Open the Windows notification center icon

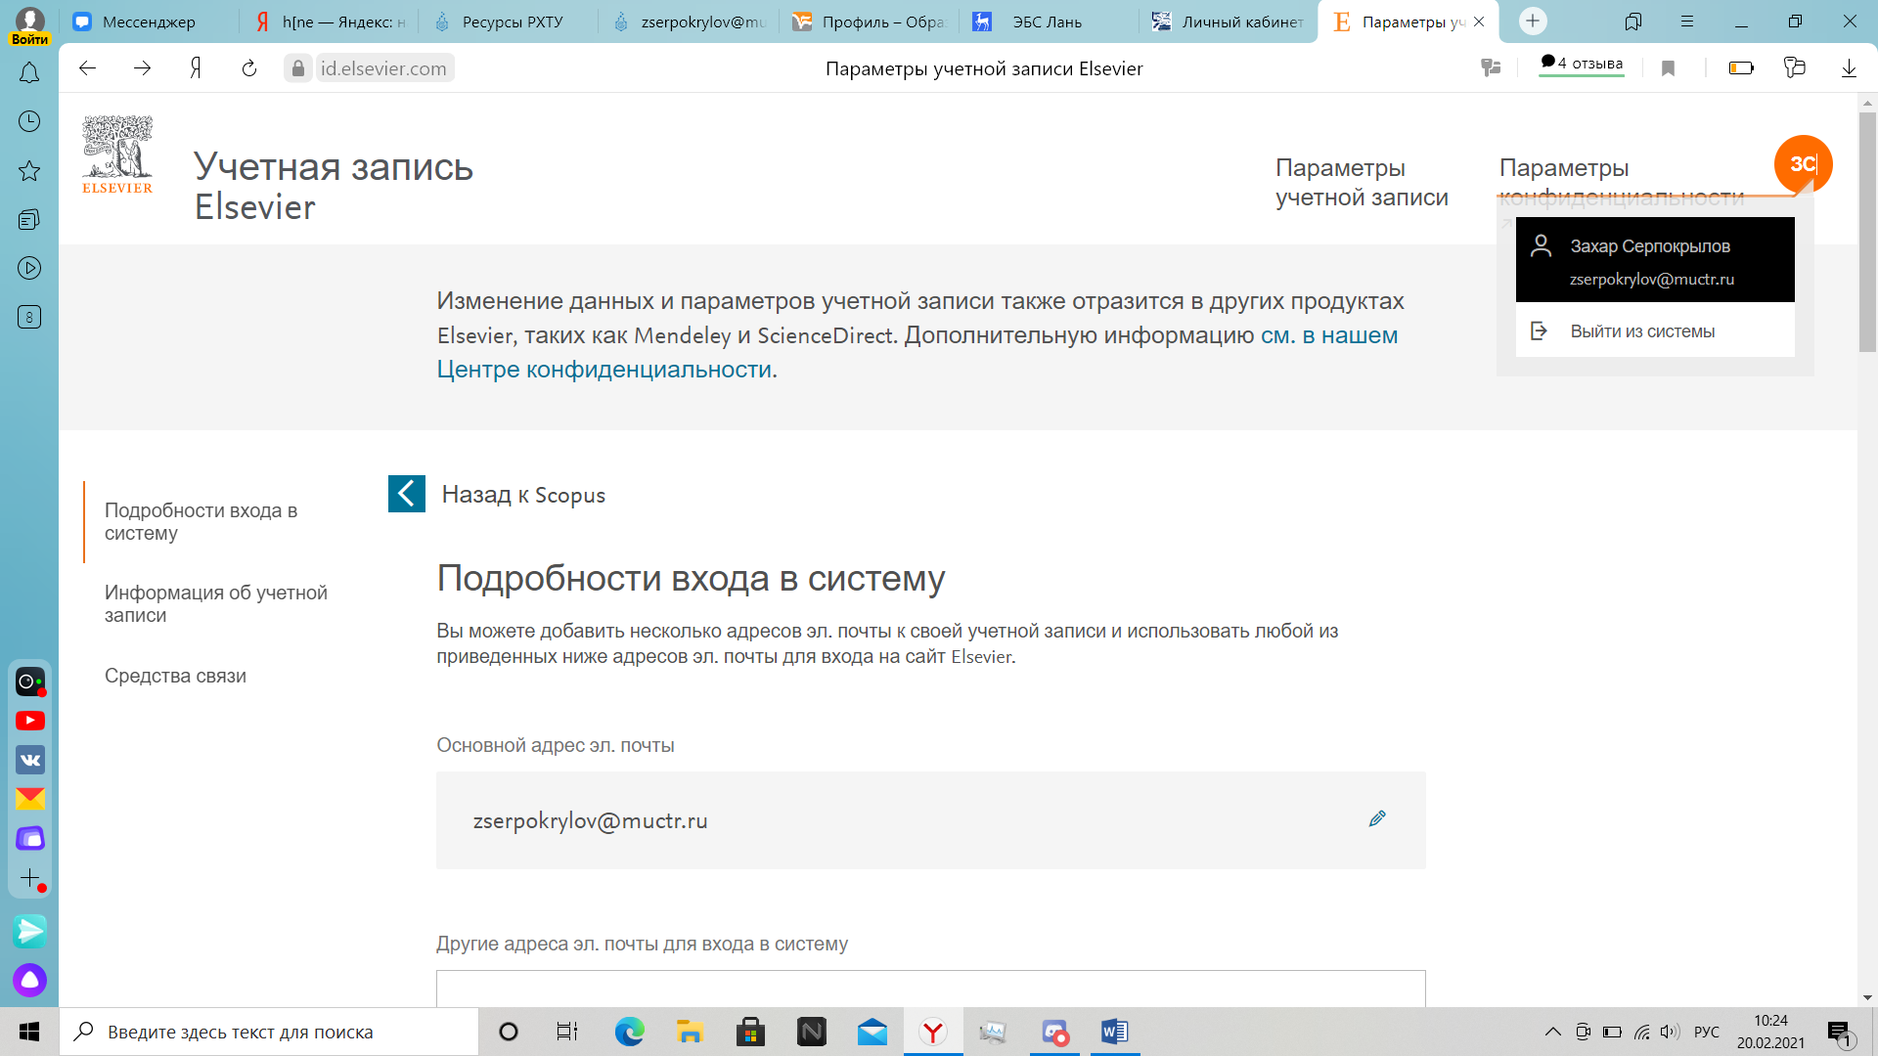(1839, 1032)
